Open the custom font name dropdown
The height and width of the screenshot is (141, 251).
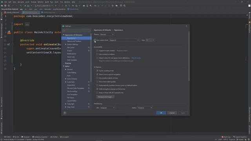(x=124, y=40)
